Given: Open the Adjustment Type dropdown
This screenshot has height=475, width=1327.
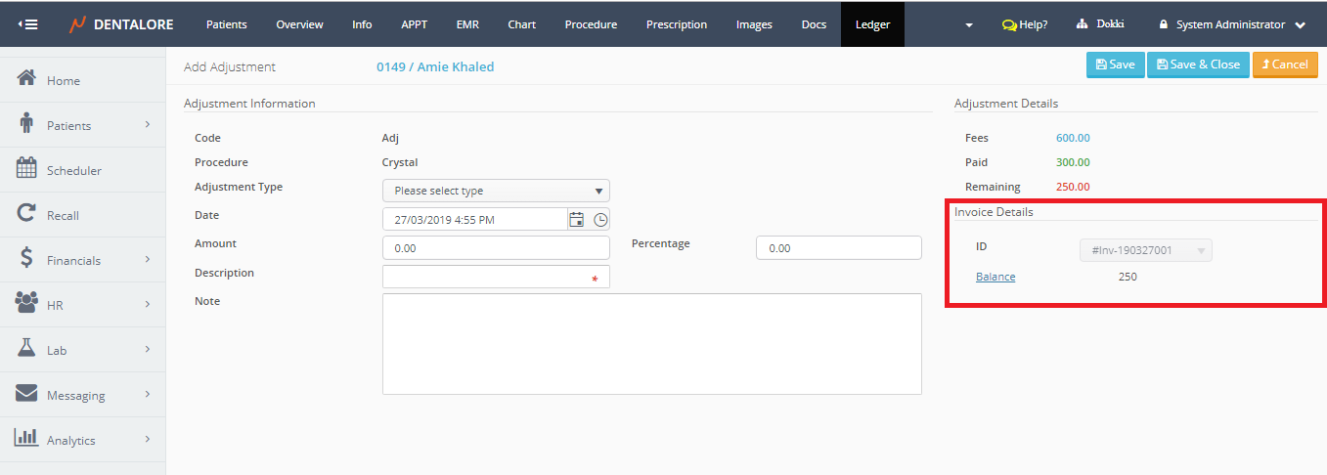Looking at the screenshot, I should [x=496, y=191].
